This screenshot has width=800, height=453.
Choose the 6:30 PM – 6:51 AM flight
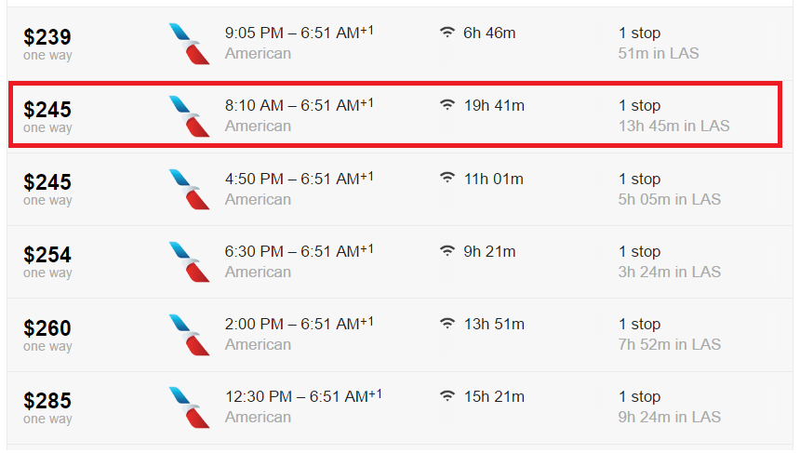pos(300,251)
